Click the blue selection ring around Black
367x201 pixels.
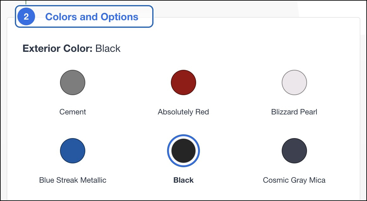184,136
